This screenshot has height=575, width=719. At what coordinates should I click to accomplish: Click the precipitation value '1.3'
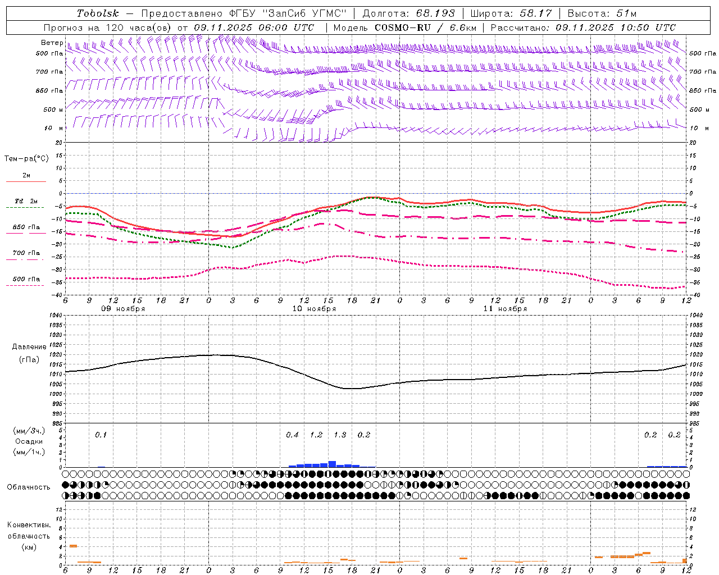click(x=340, y=435)
